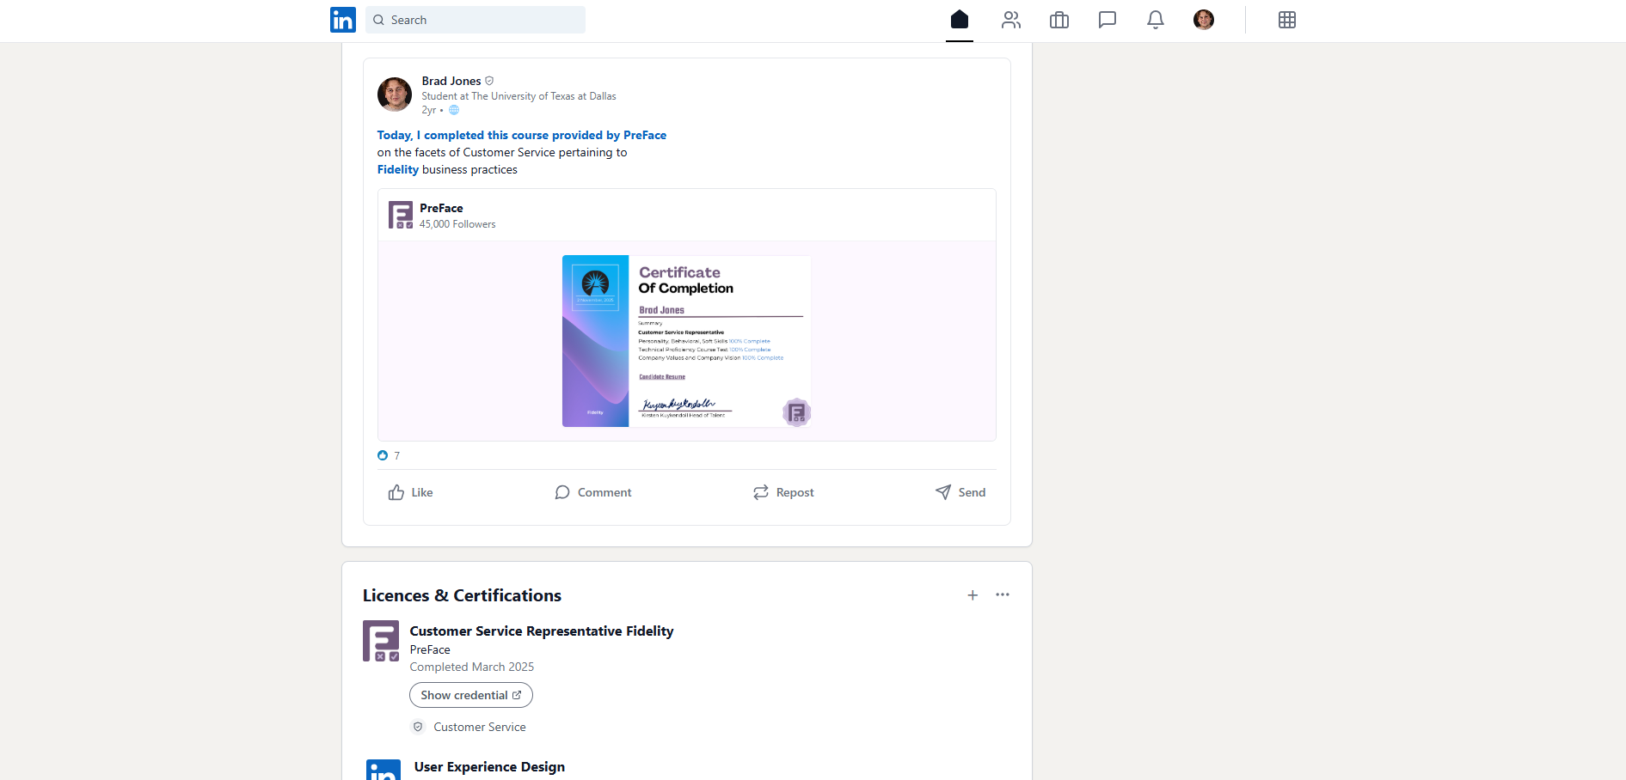Comment on the certificate post

click(593, 492)
